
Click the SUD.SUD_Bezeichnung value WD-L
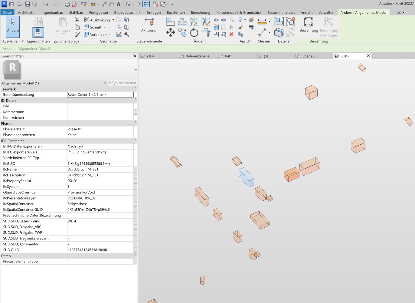click(72, 221)
